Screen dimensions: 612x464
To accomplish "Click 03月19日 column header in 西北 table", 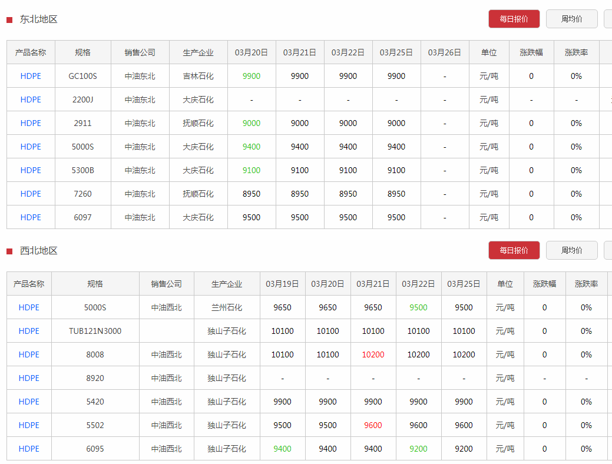I will (282, 284).
